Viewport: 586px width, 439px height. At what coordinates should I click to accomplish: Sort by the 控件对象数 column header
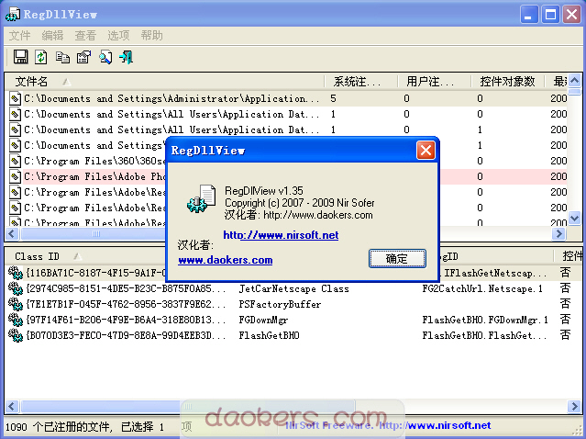pyautogui.click(x=507, y=81)
